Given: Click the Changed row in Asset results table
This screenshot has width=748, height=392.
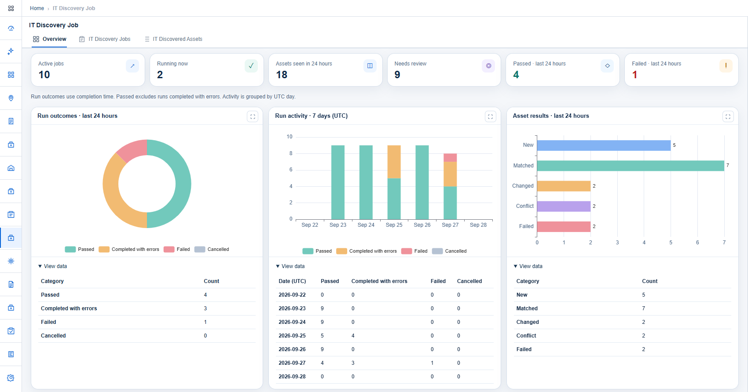Looking at the screenshot, I should 623,322.
